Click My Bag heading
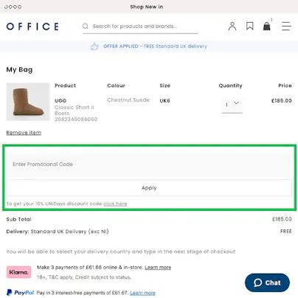The image size is (298, 298). (x=19, y=69)
